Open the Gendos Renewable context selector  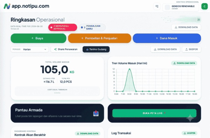(x=180, y=7)
